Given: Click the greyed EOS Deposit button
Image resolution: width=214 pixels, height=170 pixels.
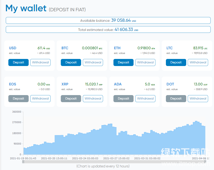Looking at the screenshot, I should [x=18, y=98].
